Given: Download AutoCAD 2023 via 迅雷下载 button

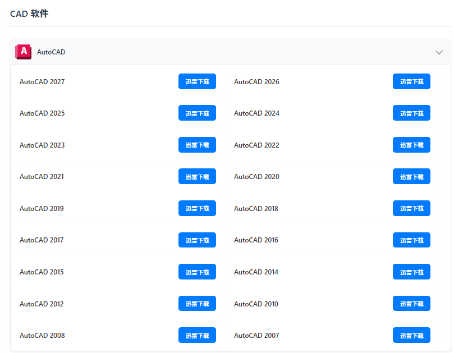Looking at the screenshot, I should (x=197, y=145).
